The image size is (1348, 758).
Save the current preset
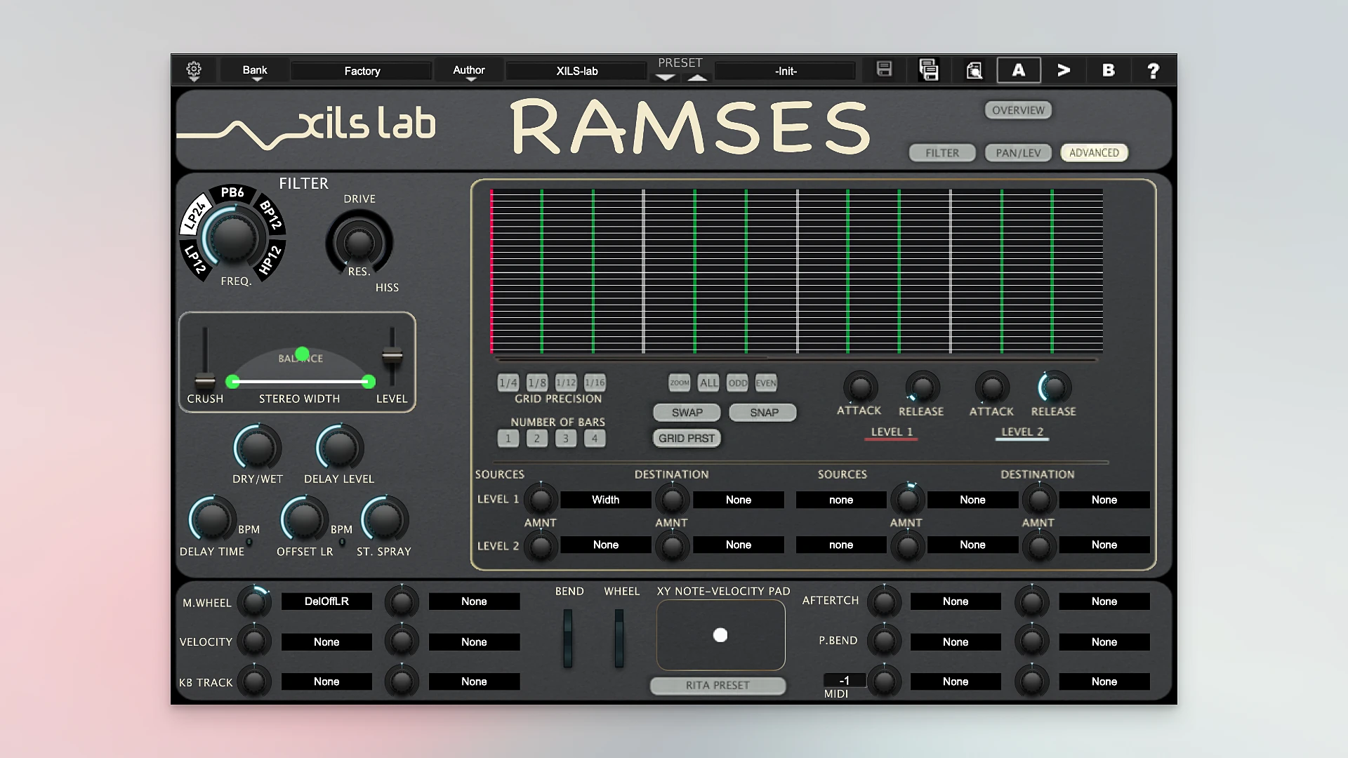pyautogui.click(x=884, y=69)
